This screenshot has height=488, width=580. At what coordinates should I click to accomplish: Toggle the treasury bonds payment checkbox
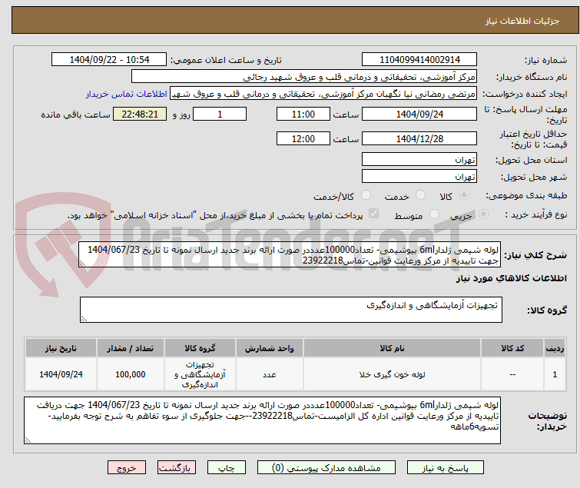(374, 214)
